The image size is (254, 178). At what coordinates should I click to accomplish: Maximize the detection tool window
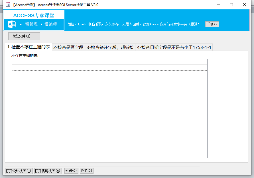coord(231,5)
